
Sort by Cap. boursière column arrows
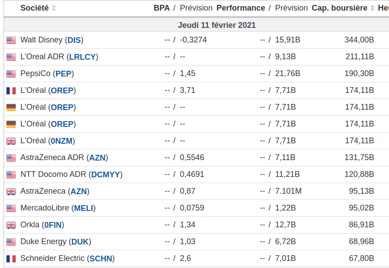pos(373,8)
